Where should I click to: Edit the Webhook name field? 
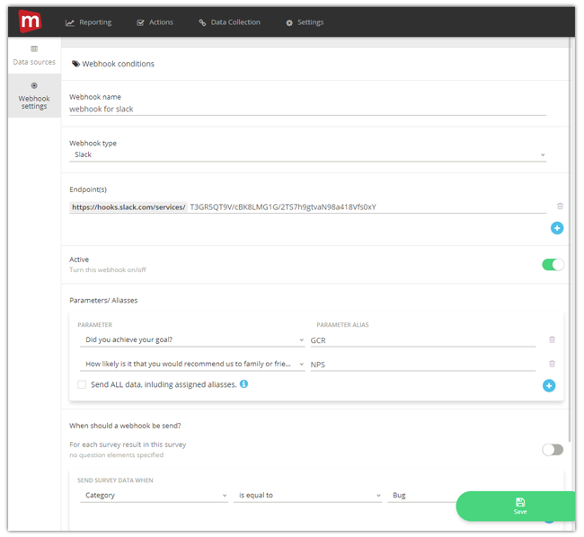pyautogui.click(x=307, y=109)
